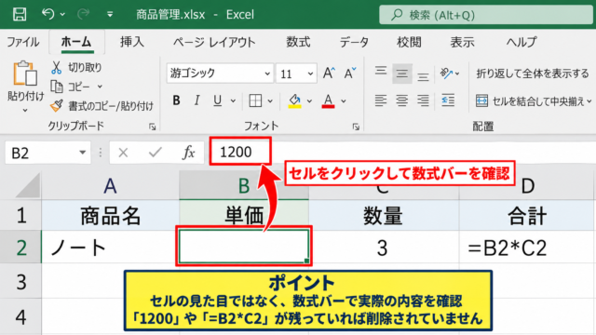Click the increase font size icon
This screenshot has width=596, height=335.
329,73
